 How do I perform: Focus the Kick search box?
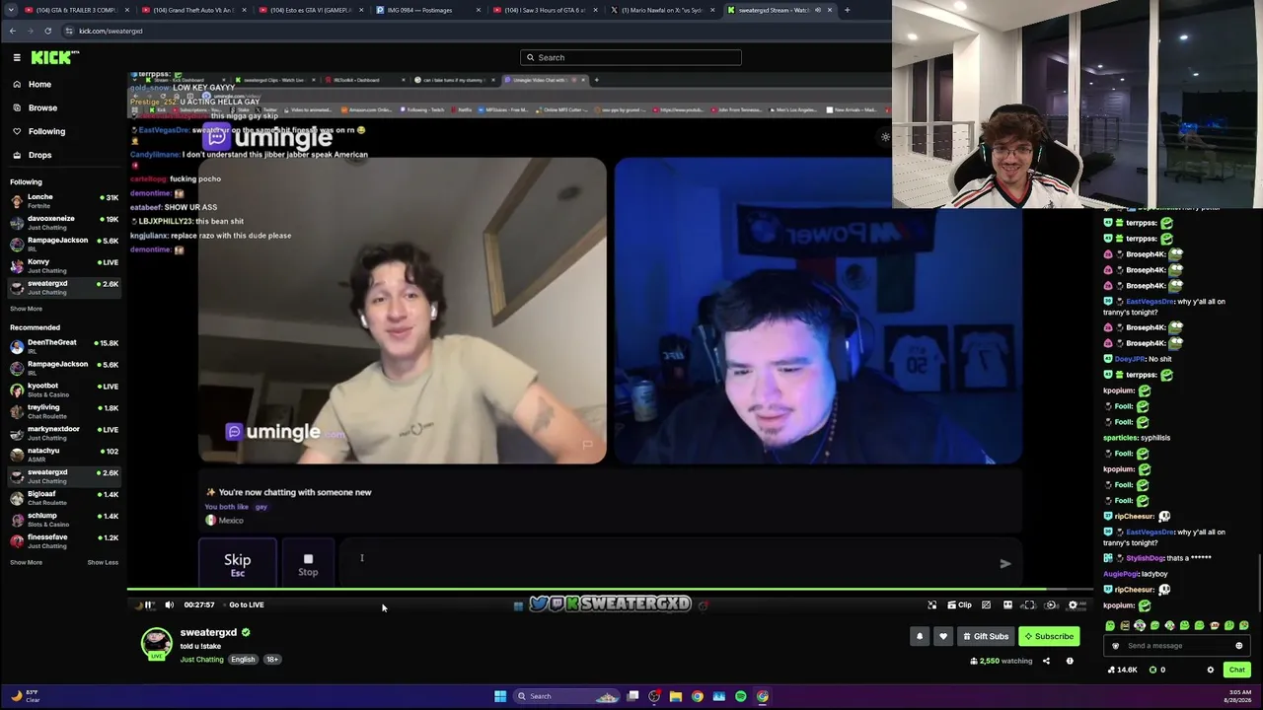tap(631, 57)
